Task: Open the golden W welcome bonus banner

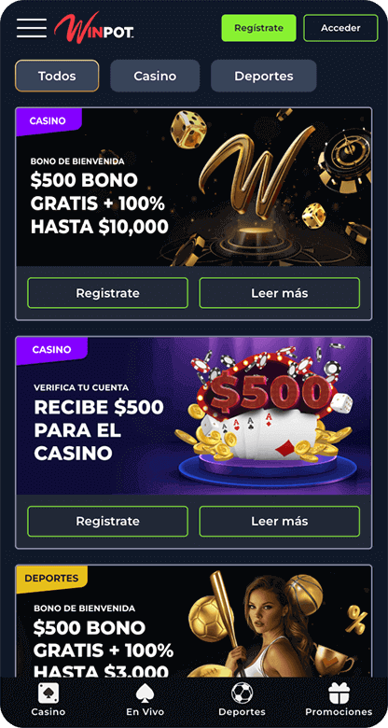Action: pyautogui.click(x=194, y=187)
